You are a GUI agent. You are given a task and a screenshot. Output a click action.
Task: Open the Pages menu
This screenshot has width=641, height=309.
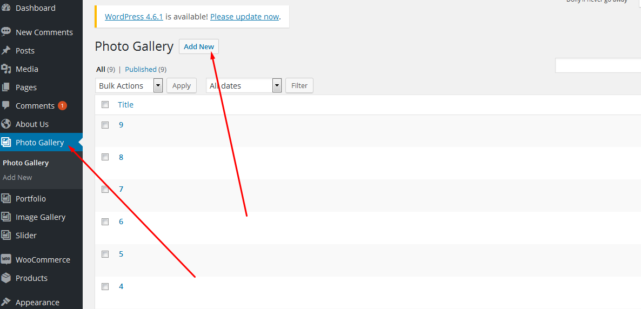(26, 88)
